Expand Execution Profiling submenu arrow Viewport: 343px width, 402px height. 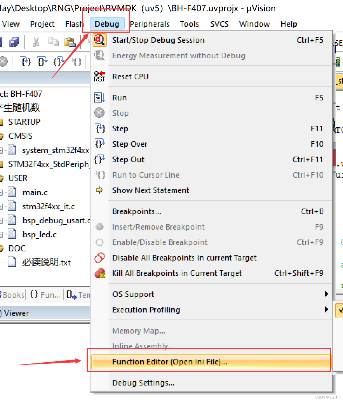coord(326,309)
